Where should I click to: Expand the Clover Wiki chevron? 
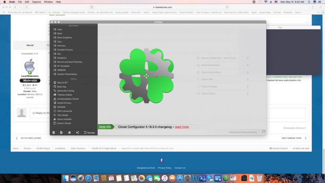248,80
